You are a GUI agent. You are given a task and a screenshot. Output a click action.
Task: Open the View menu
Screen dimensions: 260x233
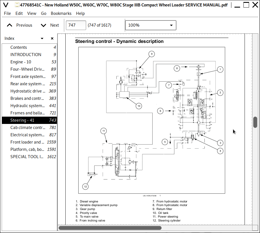tap(32, 13)
